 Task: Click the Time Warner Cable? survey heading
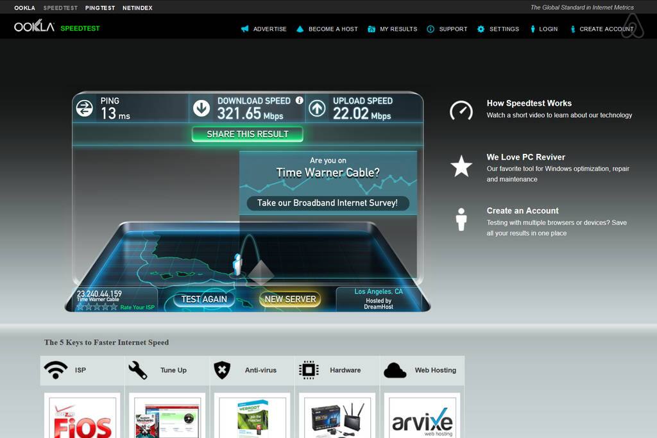328,173
